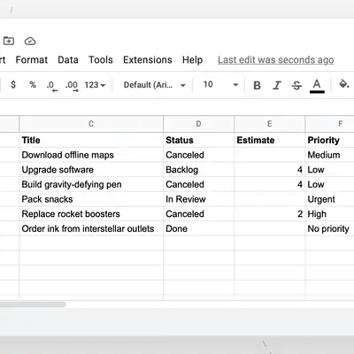Select estimate 2 in Replace rocket boosters row
This screenshot has width=354, height=354.
(269, 214)
